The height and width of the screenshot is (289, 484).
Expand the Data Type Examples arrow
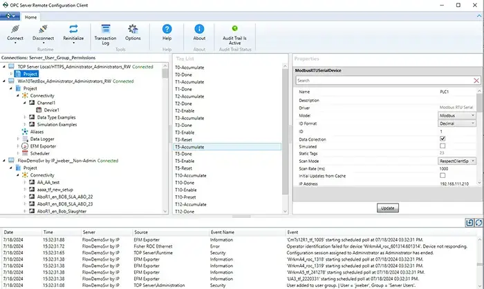click(x=25, y=117)
